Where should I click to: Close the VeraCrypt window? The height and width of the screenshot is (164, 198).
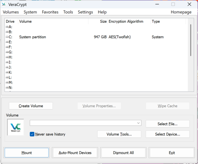pos(189,4)
